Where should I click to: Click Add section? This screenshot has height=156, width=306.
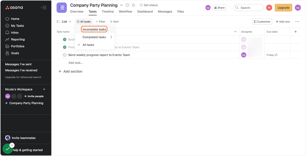[x=70, y=71]
